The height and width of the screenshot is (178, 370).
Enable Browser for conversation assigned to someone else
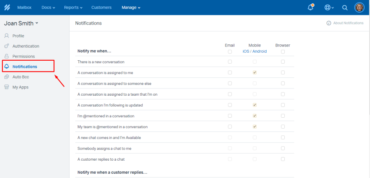pyautogui.click(x=283, y=83)
